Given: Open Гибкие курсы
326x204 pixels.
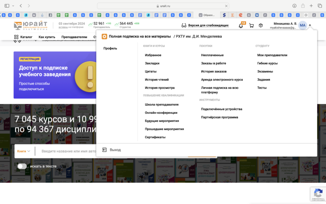Looking at the screenshot, I should point(267,63).
